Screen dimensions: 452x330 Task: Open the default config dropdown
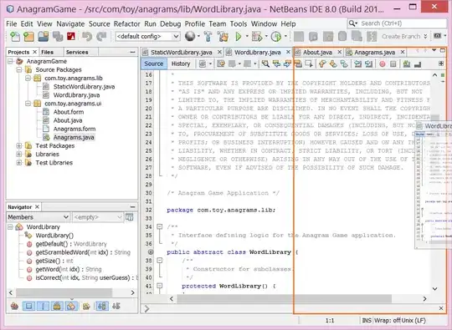click(147, 37)
